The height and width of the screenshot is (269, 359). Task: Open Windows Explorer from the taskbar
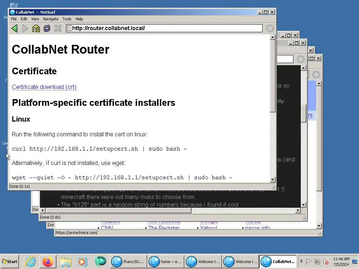[66, 261]
